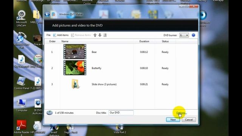Screen dimensions: 242x136
Task: Click the 0:00:10 duration value
Action: [144, 68]
